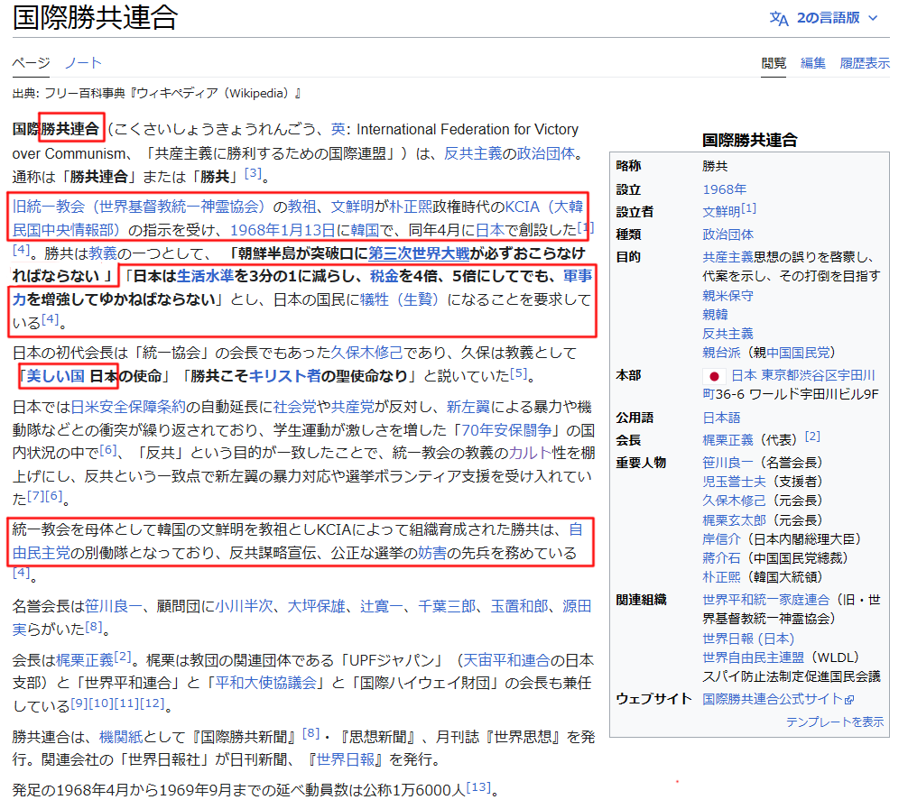The image size is (908, 809).
Task: Open the 久保木修己 link in the body text
Action: (366, 353)
